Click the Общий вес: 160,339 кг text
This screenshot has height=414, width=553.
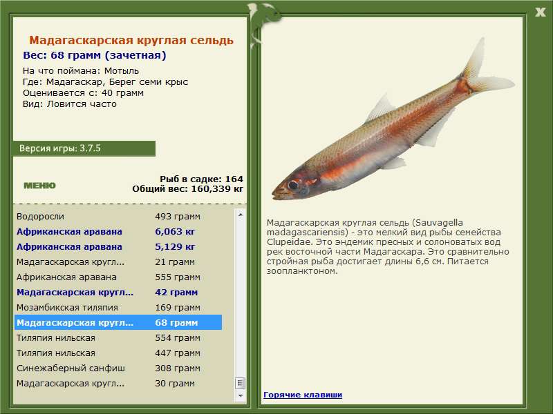pos(187,188)
